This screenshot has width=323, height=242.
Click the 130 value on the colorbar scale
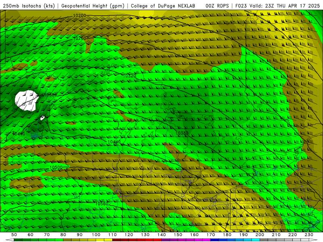(x=145, y=235)
